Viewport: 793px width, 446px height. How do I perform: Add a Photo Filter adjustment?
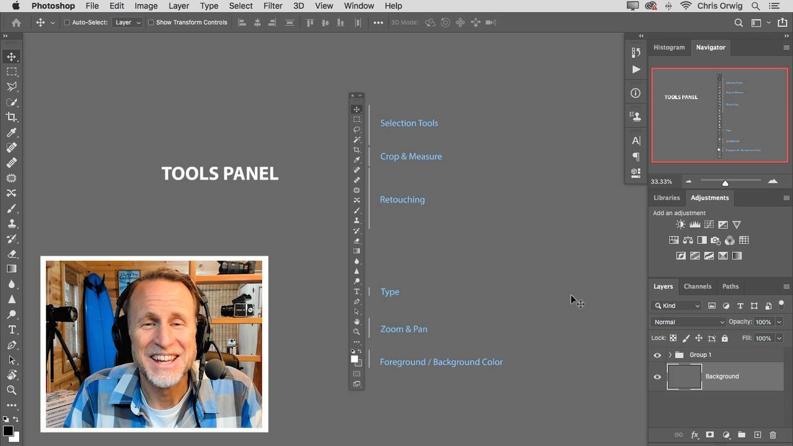pos(716,240)
